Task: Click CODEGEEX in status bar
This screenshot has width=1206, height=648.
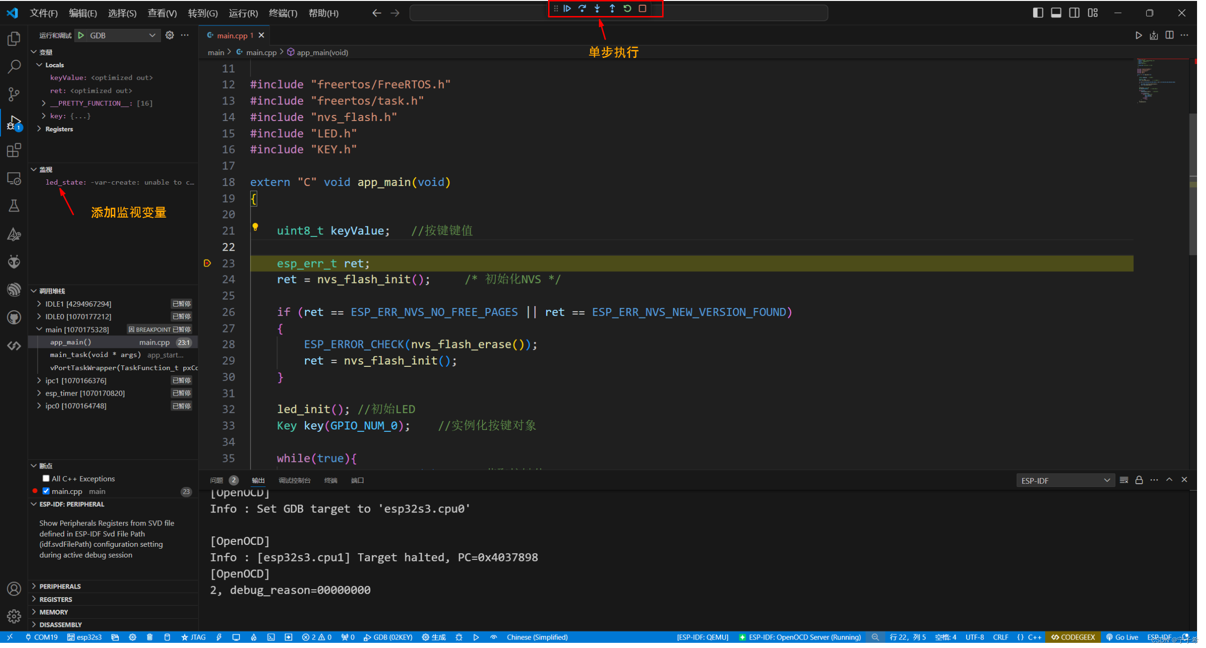Action: click(x=1073, y=638)
